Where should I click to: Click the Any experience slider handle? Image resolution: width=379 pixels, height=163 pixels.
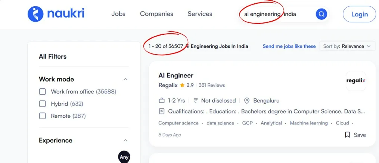pos(124,157)
